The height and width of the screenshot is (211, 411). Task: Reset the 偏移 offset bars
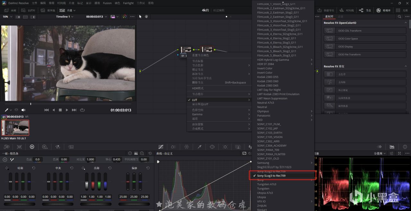click(148, 168)
